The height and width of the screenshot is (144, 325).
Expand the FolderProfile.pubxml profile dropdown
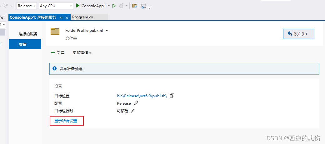(x=107, y=31)
